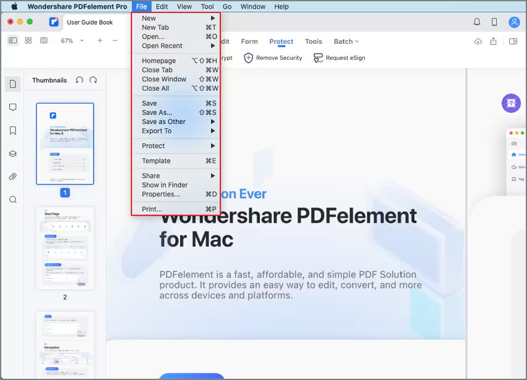Screen dimensions: 527x380
Task: Rotate thumbnails counterclockwise
Action: [80, 80]
